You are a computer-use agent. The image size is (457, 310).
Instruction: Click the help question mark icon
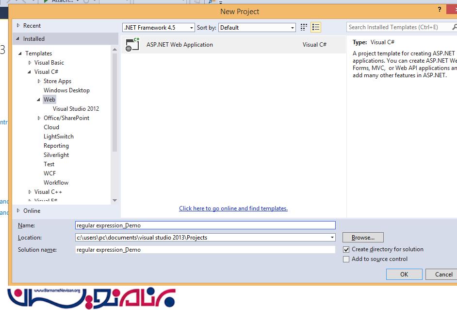click(x=440, y=10)
